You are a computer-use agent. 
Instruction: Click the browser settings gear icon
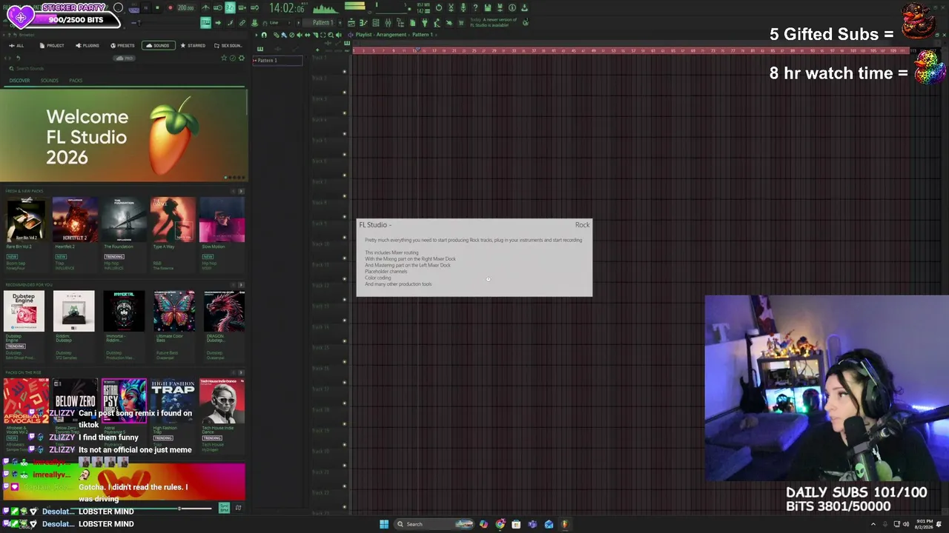[241, 58]
